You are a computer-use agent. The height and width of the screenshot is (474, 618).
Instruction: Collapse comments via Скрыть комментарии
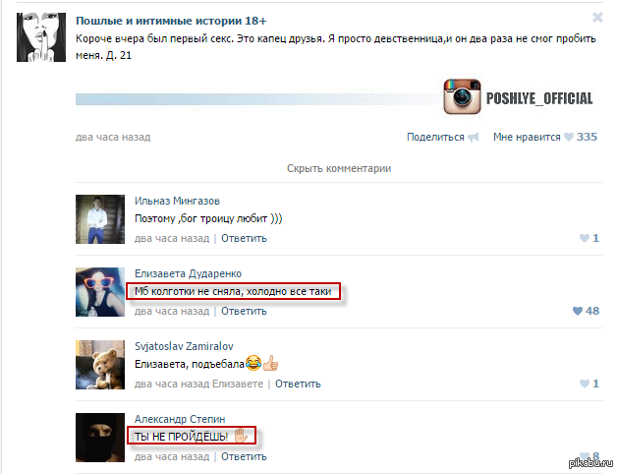339,168
